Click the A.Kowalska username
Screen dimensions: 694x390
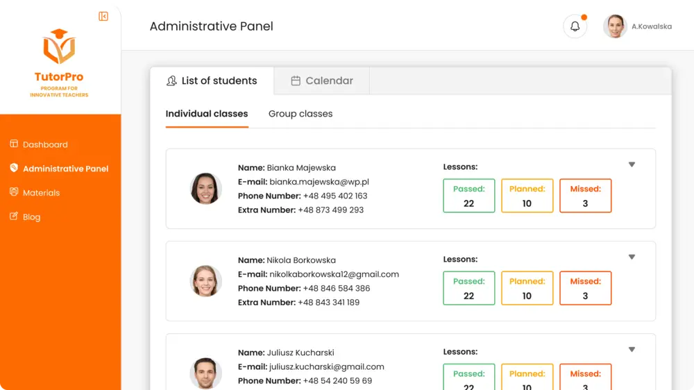tap(652, 26)
